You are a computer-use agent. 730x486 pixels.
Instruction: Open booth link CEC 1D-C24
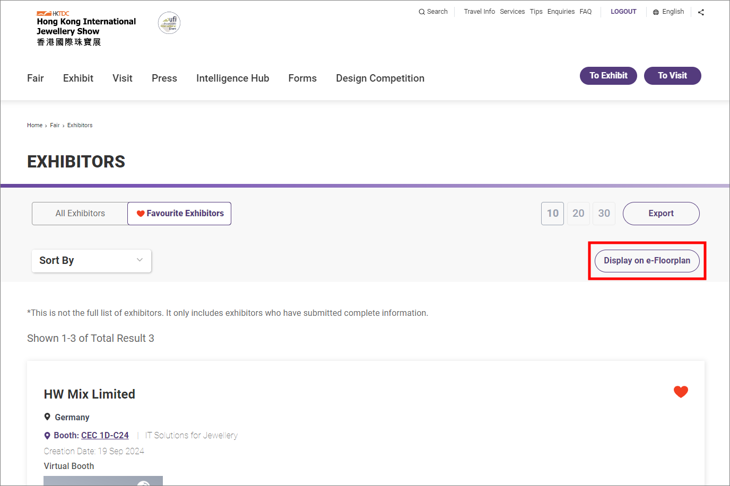tap(105, 436)
